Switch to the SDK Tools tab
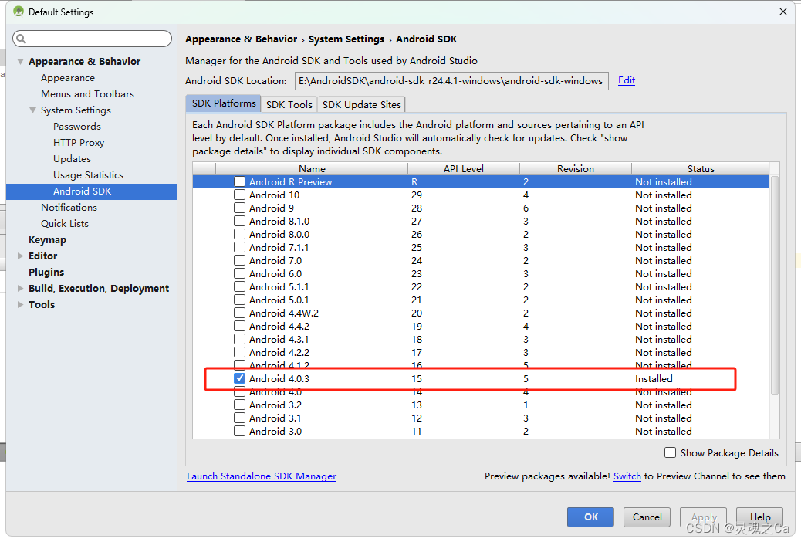801x542 pixels. (289, 104)
